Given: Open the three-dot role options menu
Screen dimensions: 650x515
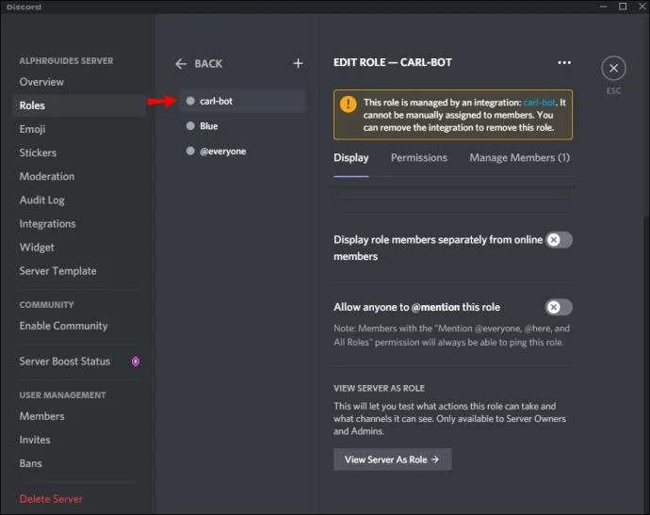Looking at the screenshot, I should click(564, 62).
